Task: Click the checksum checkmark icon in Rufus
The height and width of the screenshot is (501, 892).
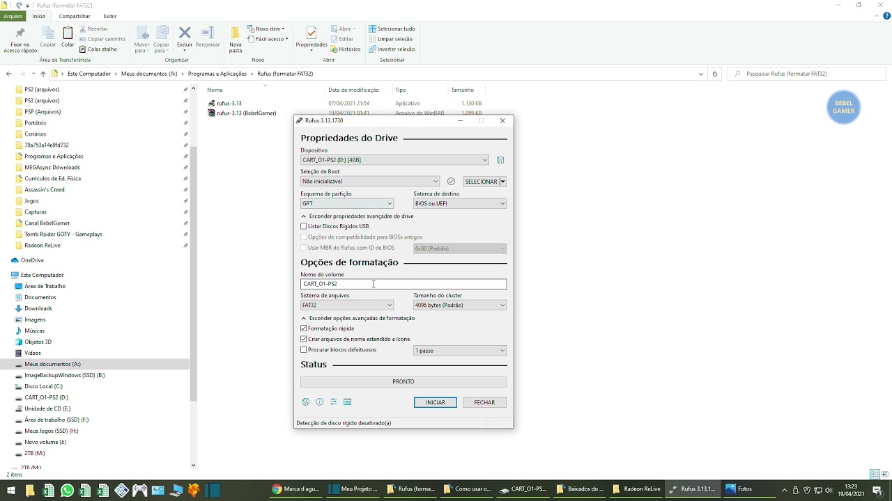Action: tap(451, 182)
